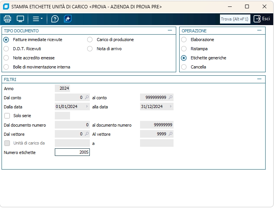274x208 pixels.
Task: Collapse the TIPO DOCUMENTO panel
Action: (x=170, y=30)
